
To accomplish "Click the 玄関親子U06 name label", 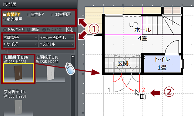I will [x=16, y=57].
